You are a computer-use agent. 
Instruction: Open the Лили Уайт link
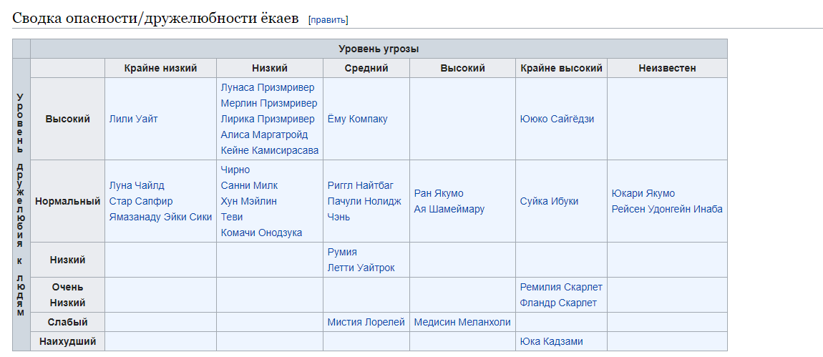[133, 119]
